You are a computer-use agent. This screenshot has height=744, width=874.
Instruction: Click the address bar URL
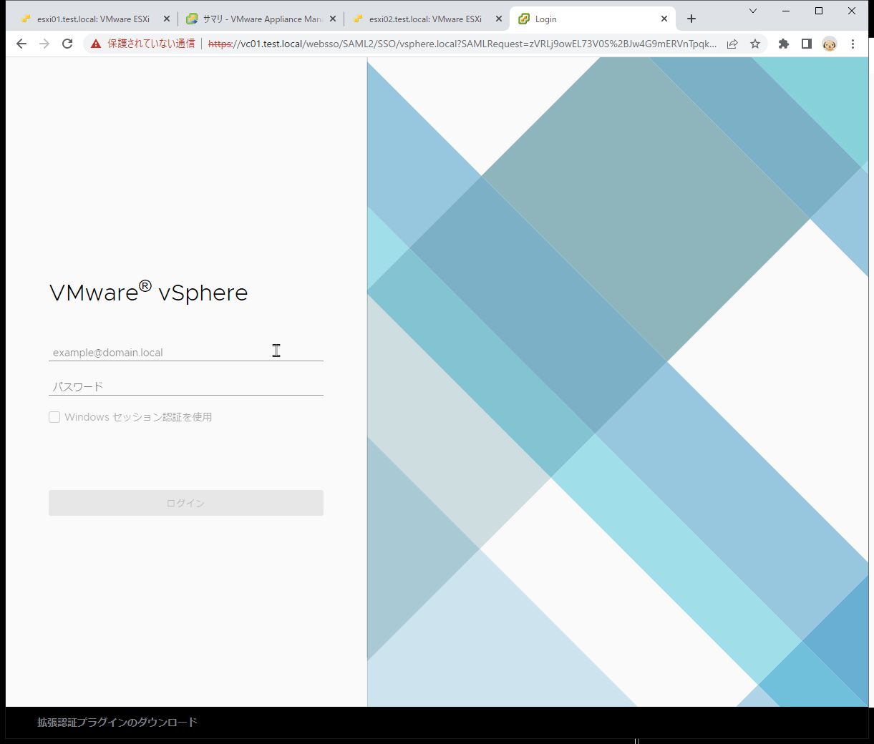462,44
